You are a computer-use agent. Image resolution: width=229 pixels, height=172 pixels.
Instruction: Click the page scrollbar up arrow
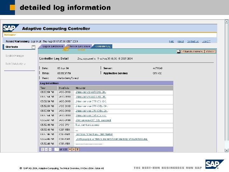coord(226,22)
